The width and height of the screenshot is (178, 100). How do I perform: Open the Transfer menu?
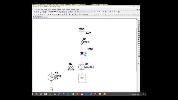(x=59, y=9)
